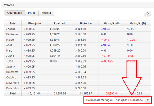The height and width of the screenshot is (106, 154).
Task: Click total variation value -24,503.04
Action: (112, 94)
